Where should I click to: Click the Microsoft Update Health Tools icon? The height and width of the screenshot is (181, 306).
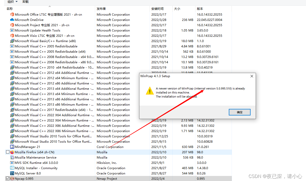(x=12, y=30)
